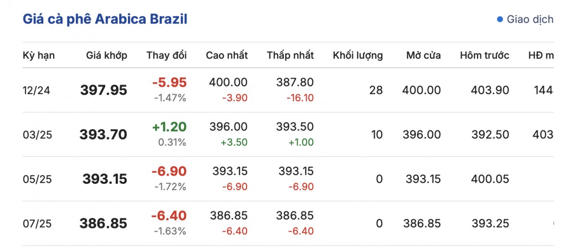Open the Giá cà phê Arabica Brazil title
The width and height of the screenshot is (577, 250).
(105, 19)
